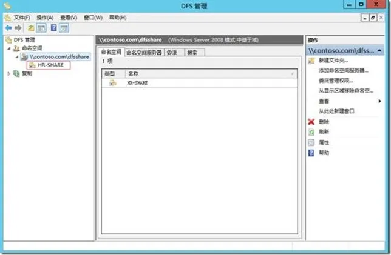Select the 命名空间 tree node
This screenshot has height=255, width=391.
32,48
